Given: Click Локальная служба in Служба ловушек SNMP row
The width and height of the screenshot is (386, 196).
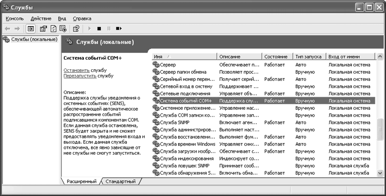Looking at the screenshot, I should (348, 166).
